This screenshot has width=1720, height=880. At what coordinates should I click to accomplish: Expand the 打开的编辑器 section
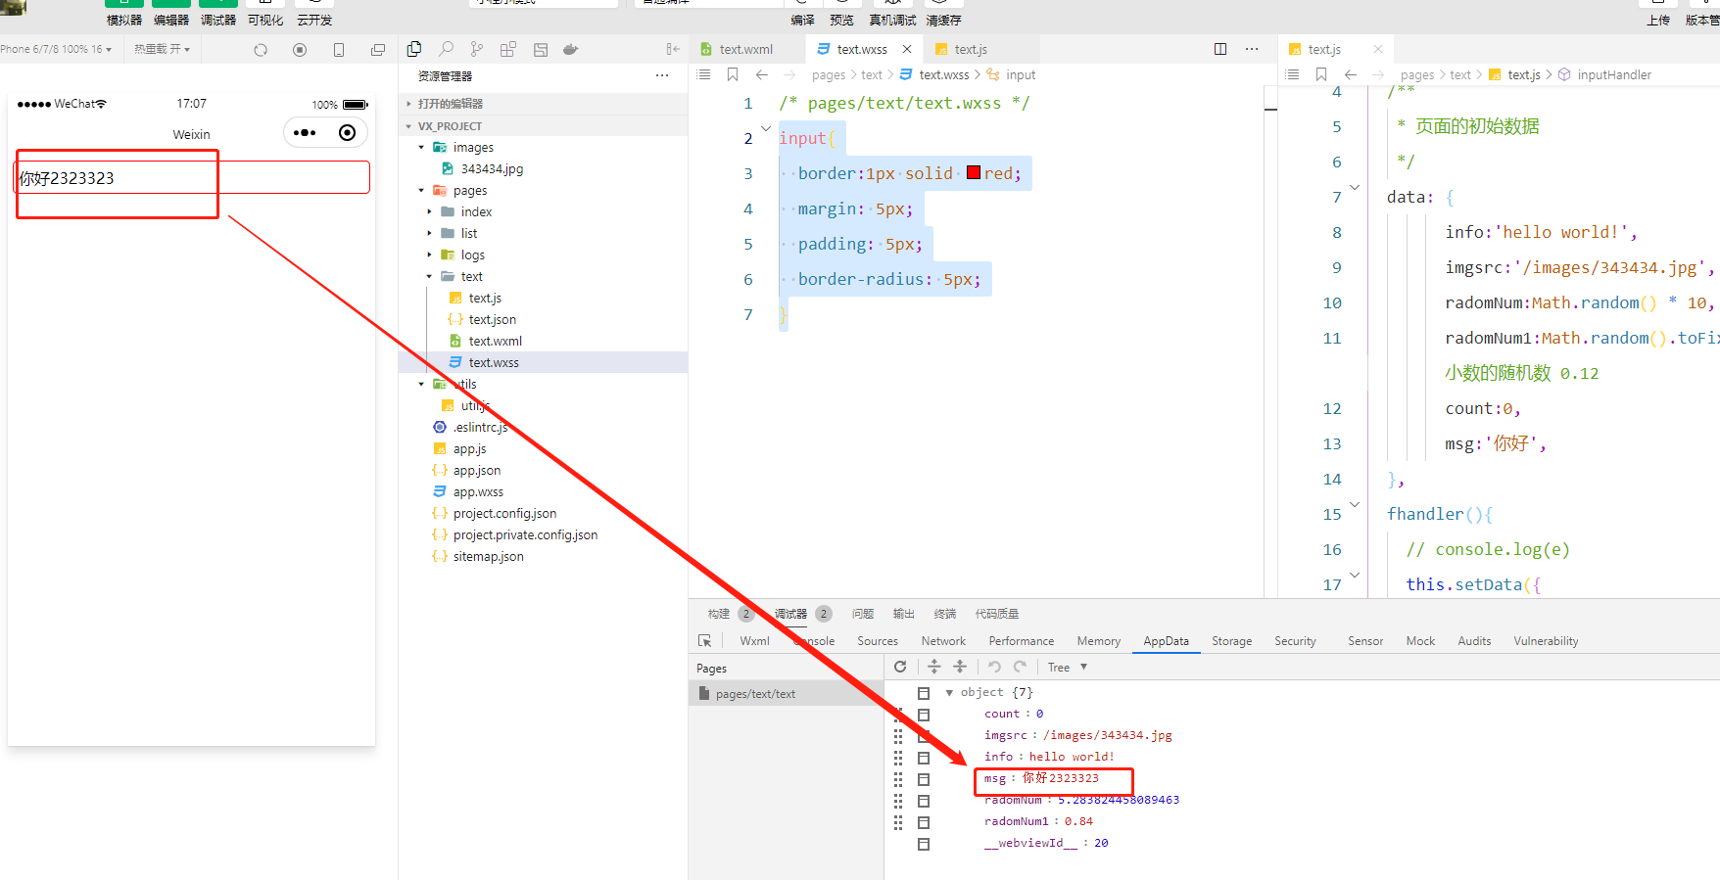point(543,104)
